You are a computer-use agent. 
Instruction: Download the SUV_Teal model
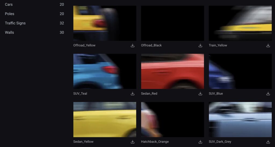[x=132, y=94]
